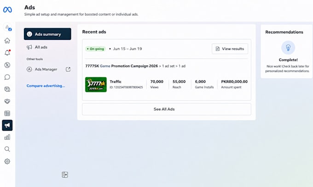Click the 70,000 Views metric

click(x=156, y=84)
